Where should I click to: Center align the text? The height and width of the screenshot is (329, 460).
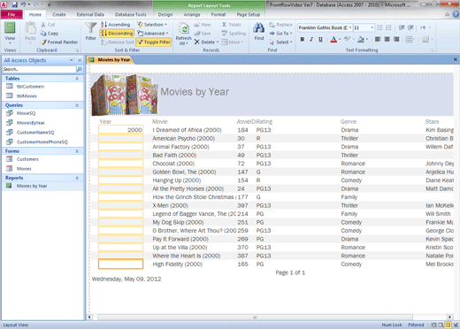[x=387, y=39]
